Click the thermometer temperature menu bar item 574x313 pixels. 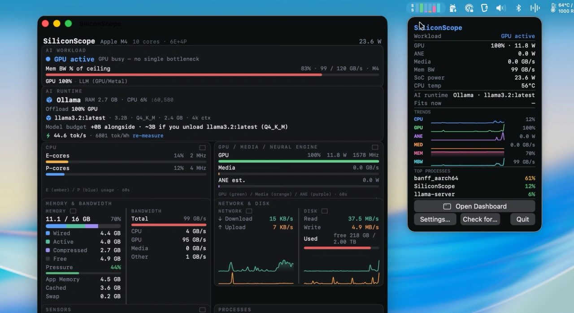(x=562, y=8)
